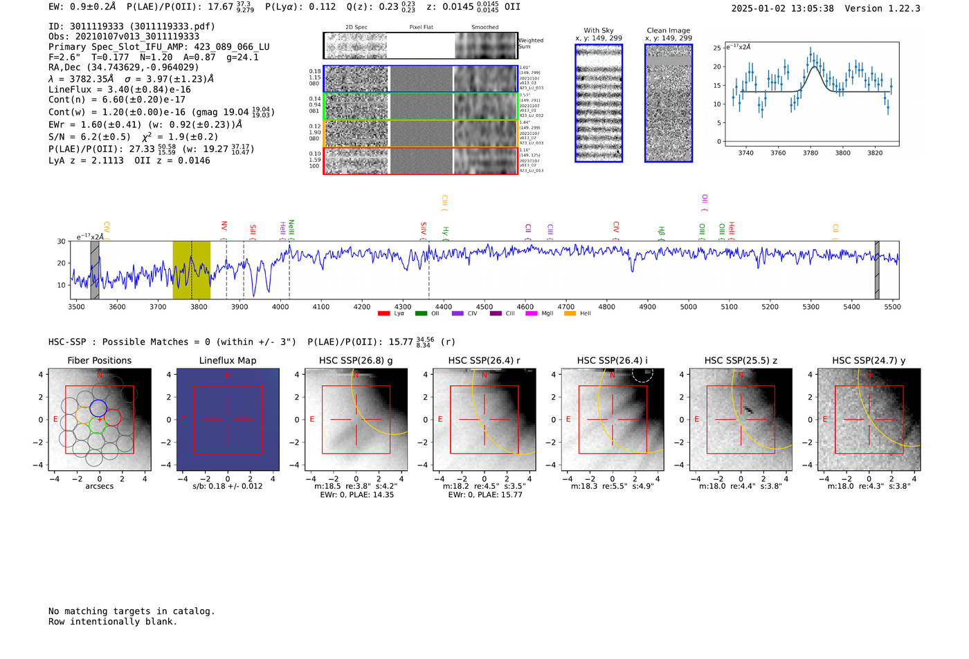The width and height of the screenshot is (969, 659).
Task: Click the EW: 0.9±0.2Å header value
Action: 82,6
